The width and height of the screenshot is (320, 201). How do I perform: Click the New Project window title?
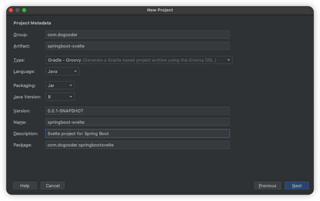click(160, 10)
